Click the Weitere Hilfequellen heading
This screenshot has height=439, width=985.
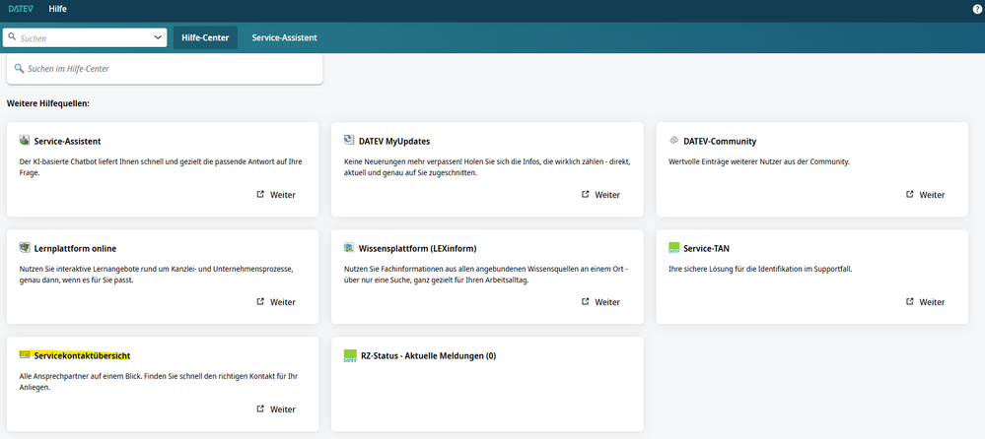click(x=48, y=102)
